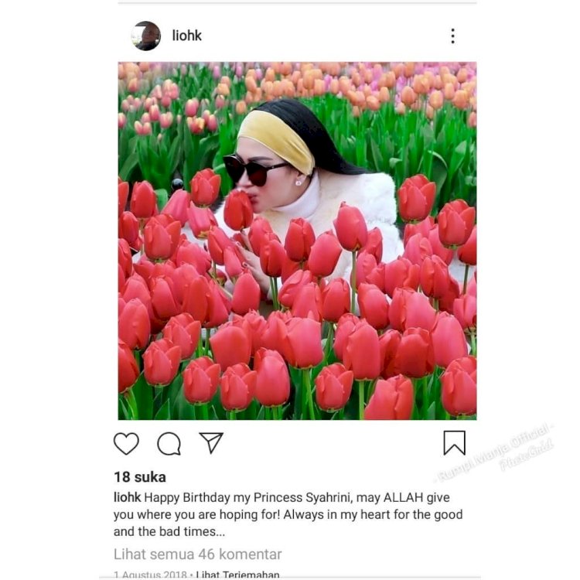580x580 pixels.
Task: Open "Lihat semua 46 komentar"
Action: point(197,554)
